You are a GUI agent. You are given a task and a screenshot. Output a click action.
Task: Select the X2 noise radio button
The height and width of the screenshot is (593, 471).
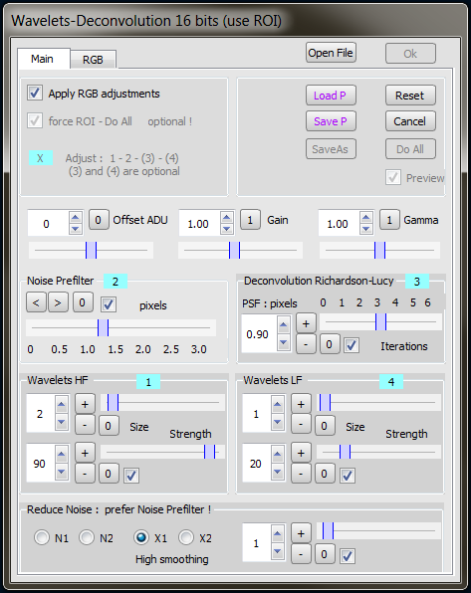click(186, 537)
